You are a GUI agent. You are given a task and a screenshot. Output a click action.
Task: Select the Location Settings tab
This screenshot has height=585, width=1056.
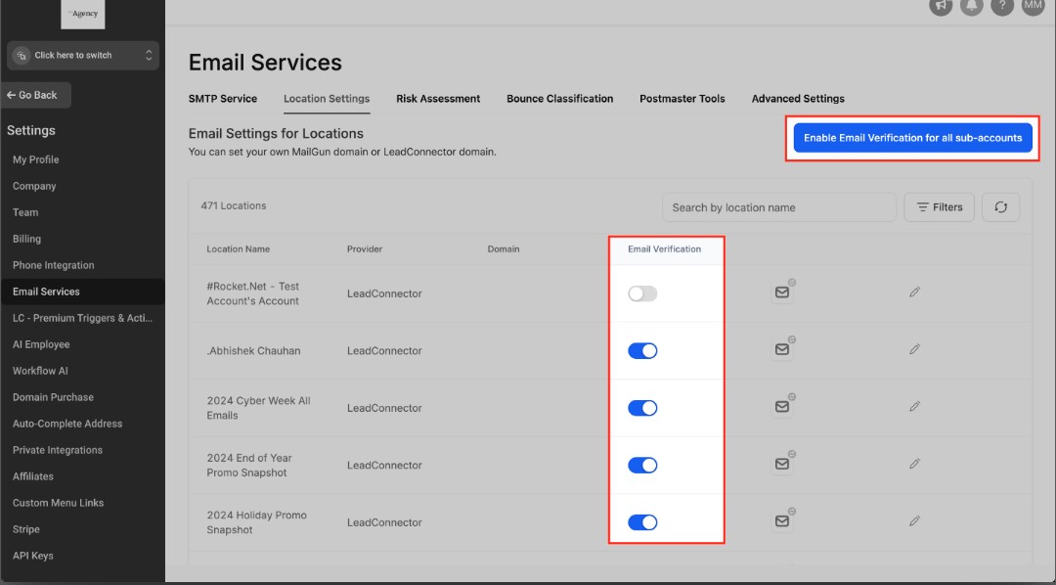[327, 99]
